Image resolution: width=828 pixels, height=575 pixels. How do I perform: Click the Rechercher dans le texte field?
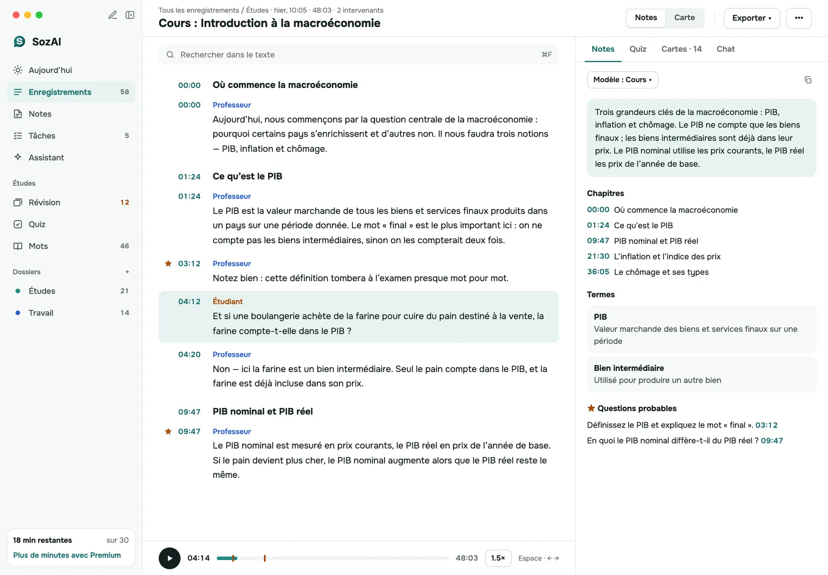359,55
